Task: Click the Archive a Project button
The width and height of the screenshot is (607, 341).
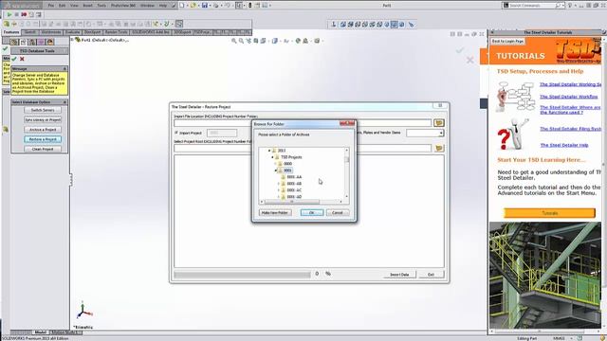Action: click(43, 130)
